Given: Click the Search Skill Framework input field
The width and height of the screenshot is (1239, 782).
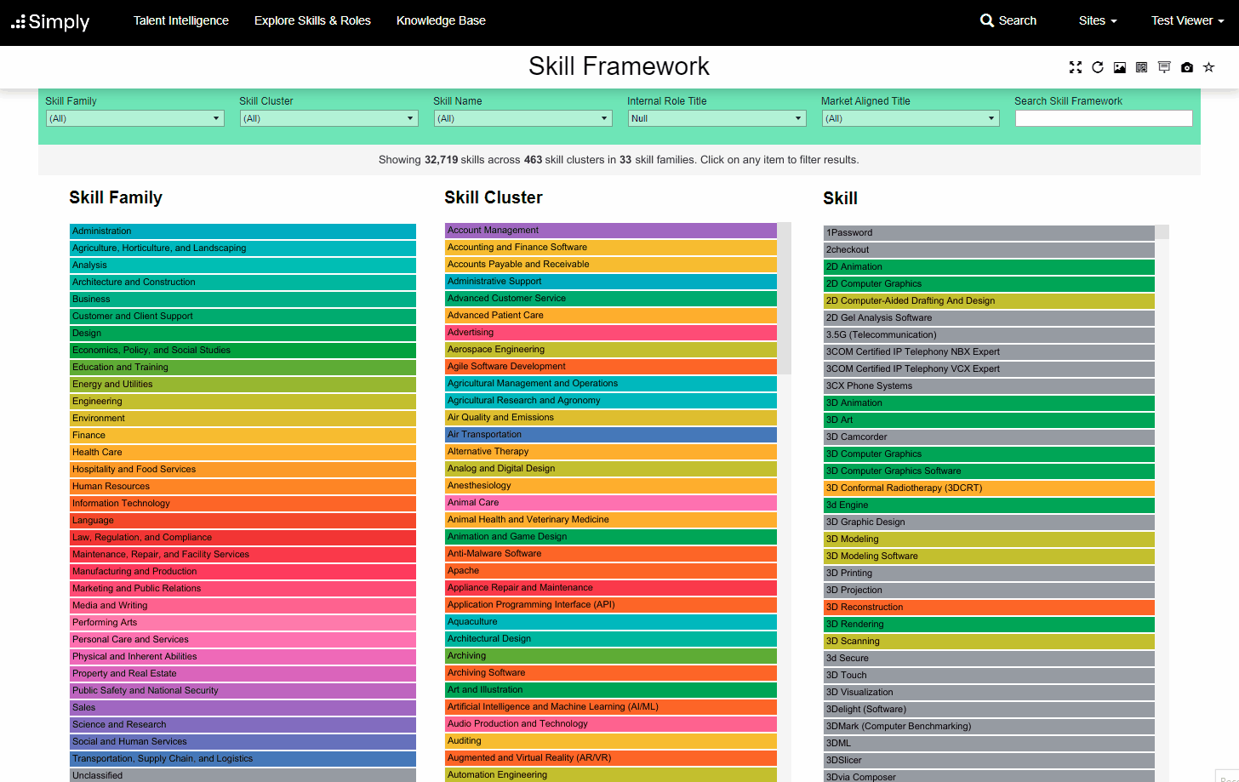Looking at the screenshot, I should point(1103,118).
